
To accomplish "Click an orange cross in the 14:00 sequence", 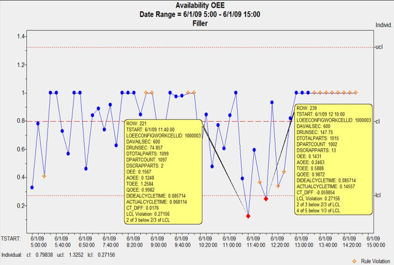I will pos(337,93).
